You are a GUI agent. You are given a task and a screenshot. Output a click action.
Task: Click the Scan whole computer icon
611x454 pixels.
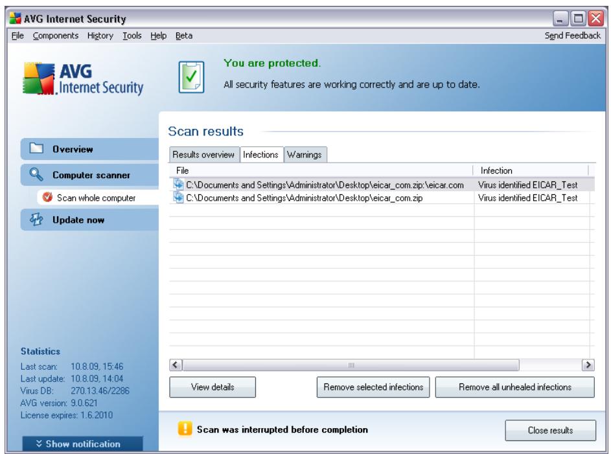47,197
